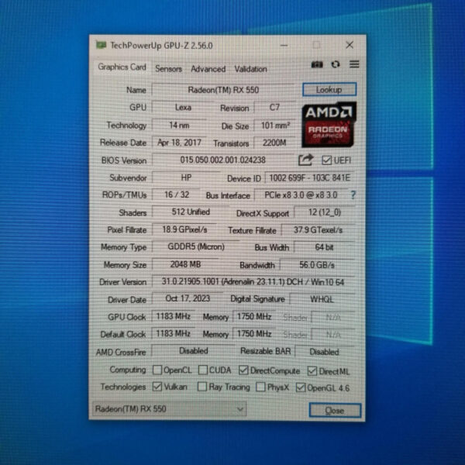Click the Bandwidth value 56.0 GB/s
This screenshot has width=465, height=465.
point(317,264)
